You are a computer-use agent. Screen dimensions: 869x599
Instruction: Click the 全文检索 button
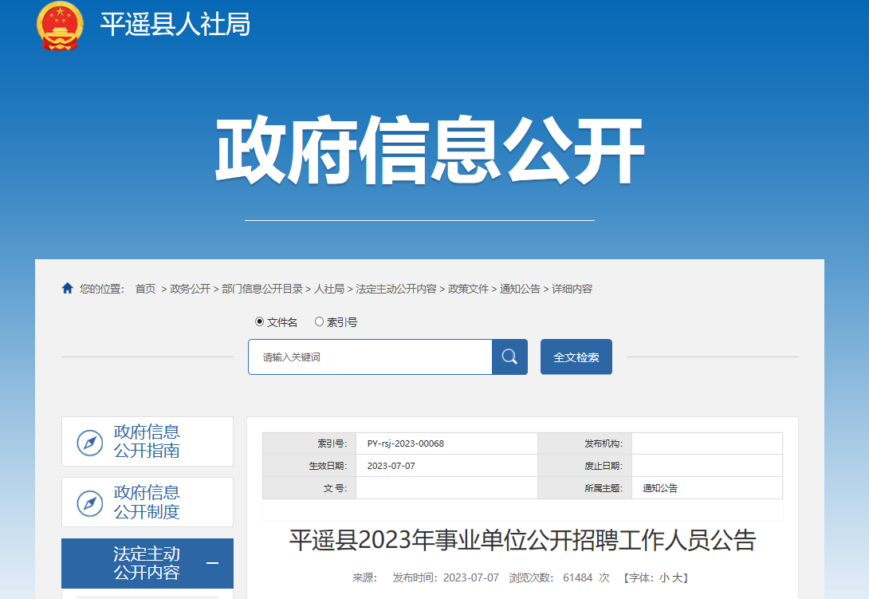pos(576,357)
